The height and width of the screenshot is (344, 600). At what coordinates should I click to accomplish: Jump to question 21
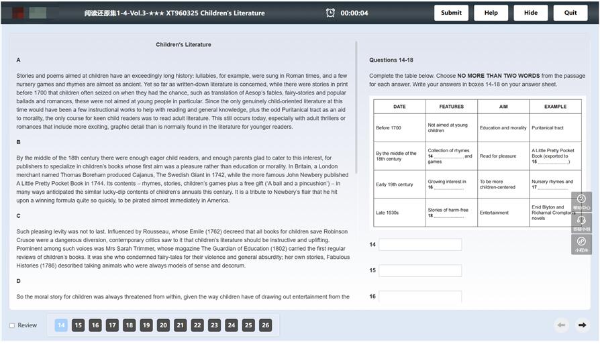(181, 325)
